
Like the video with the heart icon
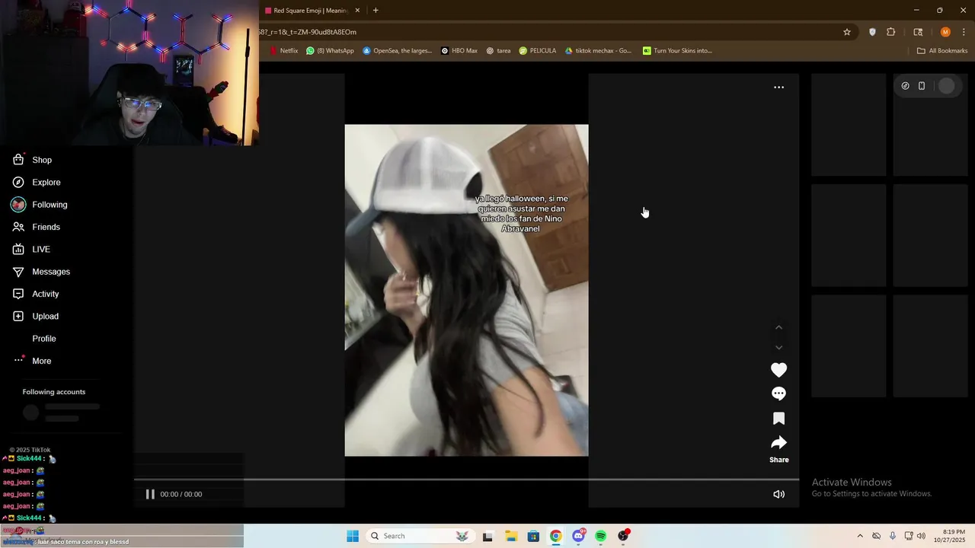point(778,370)
